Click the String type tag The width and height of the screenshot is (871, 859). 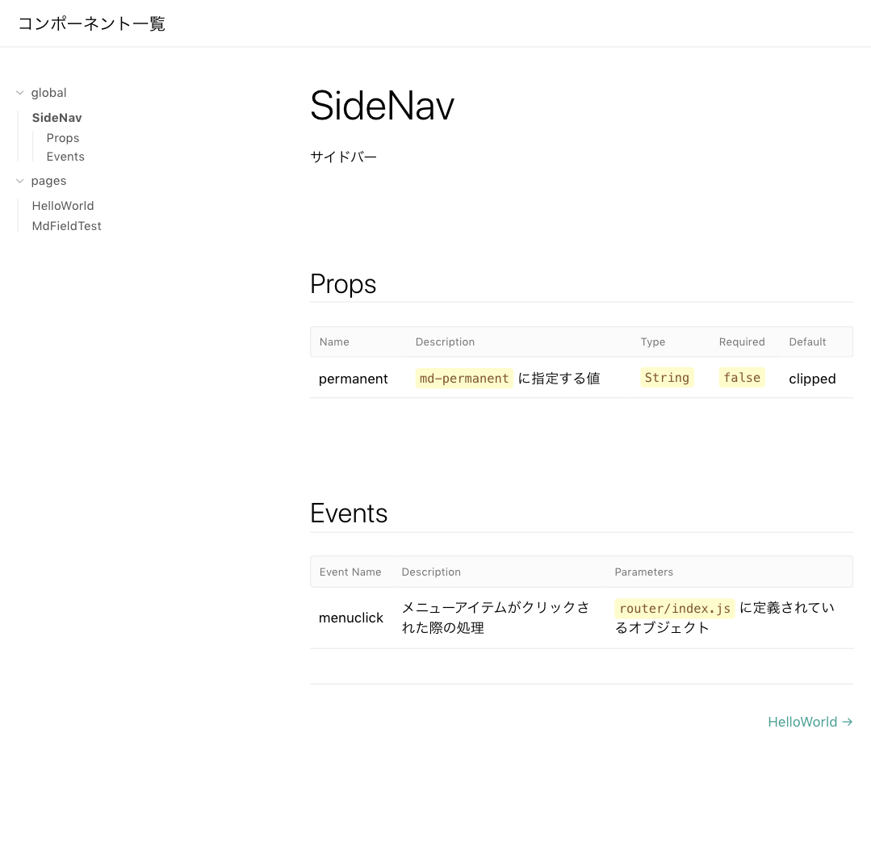[667, 378]
